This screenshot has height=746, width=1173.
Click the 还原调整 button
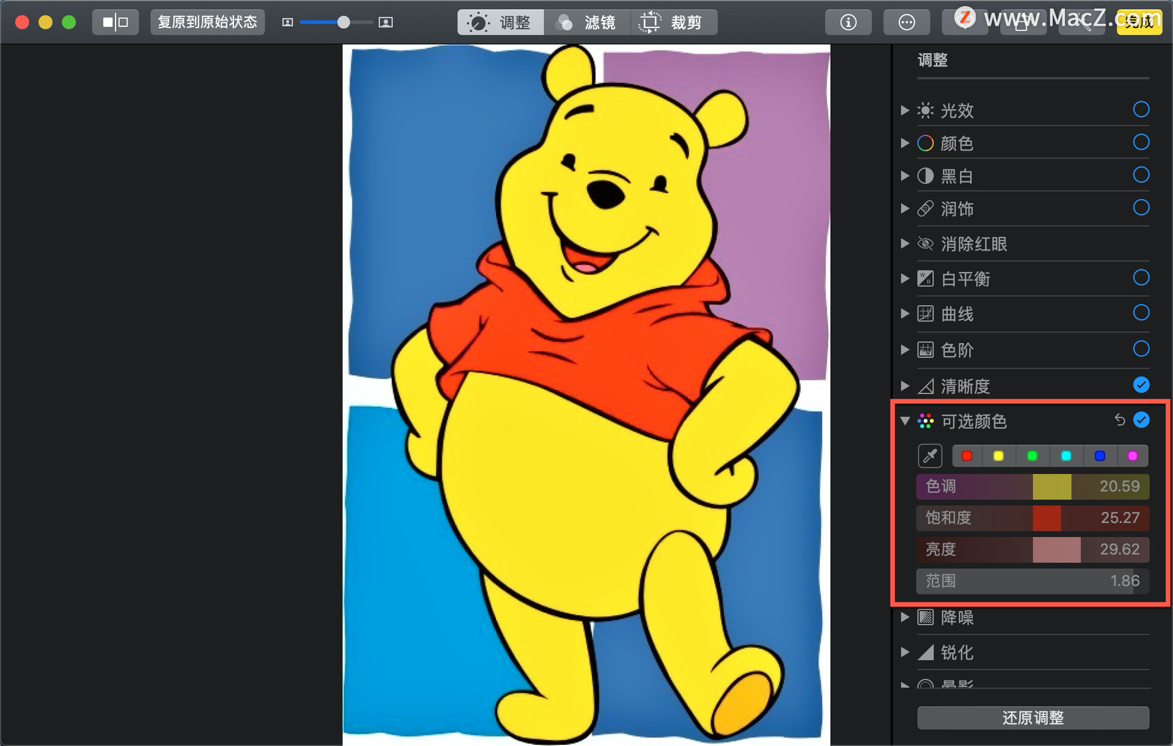(1032, 717)
